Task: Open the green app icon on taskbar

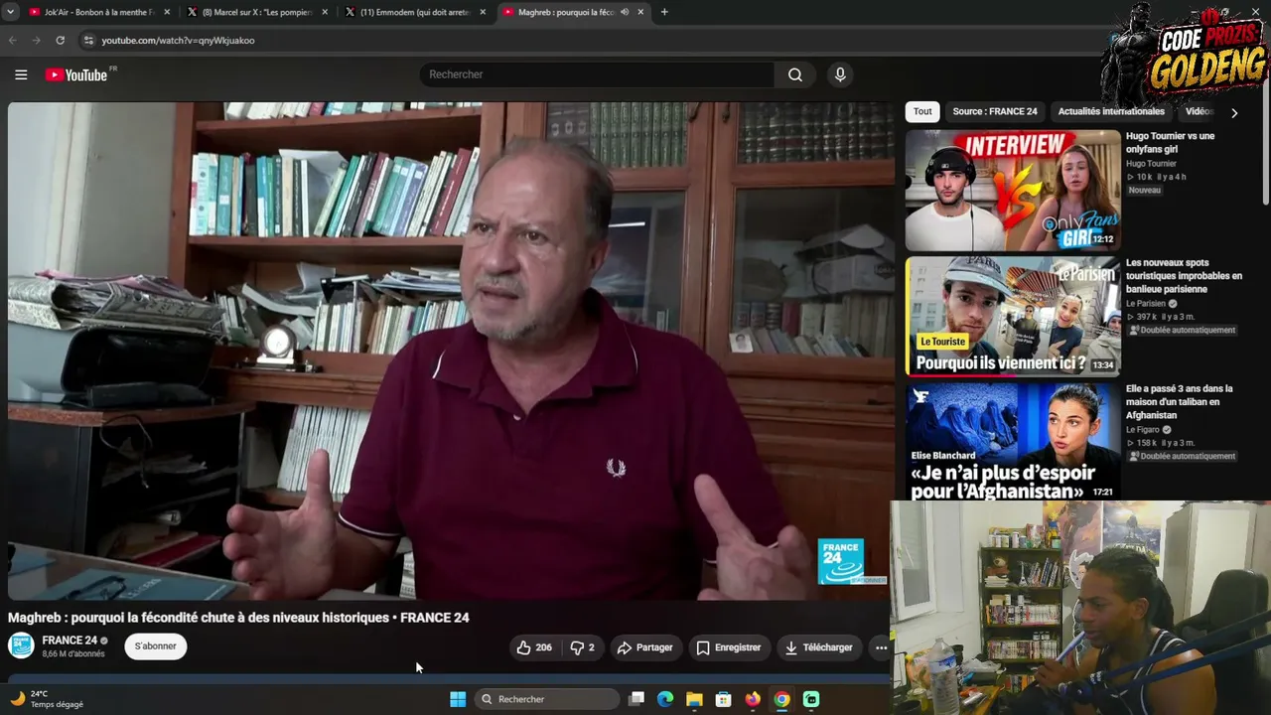Action: [811, 699]
